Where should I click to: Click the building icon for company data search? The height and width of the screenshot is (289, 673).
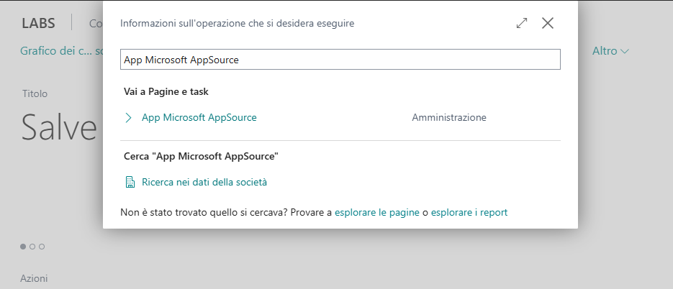(130, 182)
